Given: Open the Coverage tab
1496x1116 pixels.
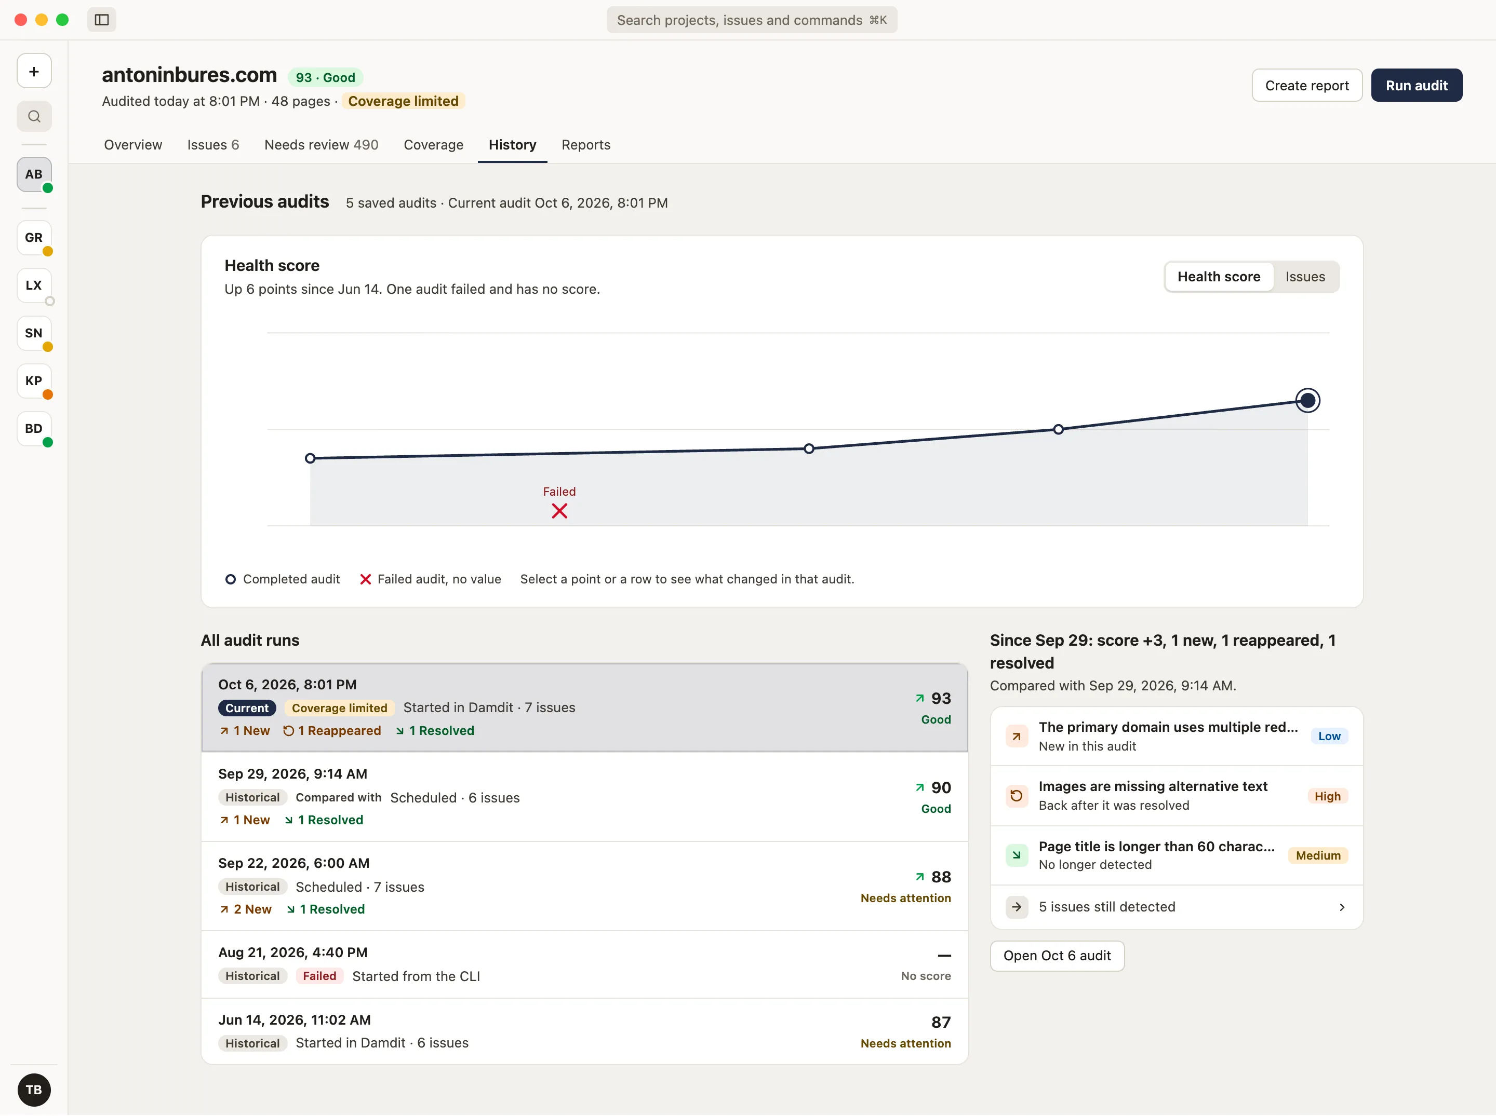Looking at the screenshot, I should (x=433, y=145).
